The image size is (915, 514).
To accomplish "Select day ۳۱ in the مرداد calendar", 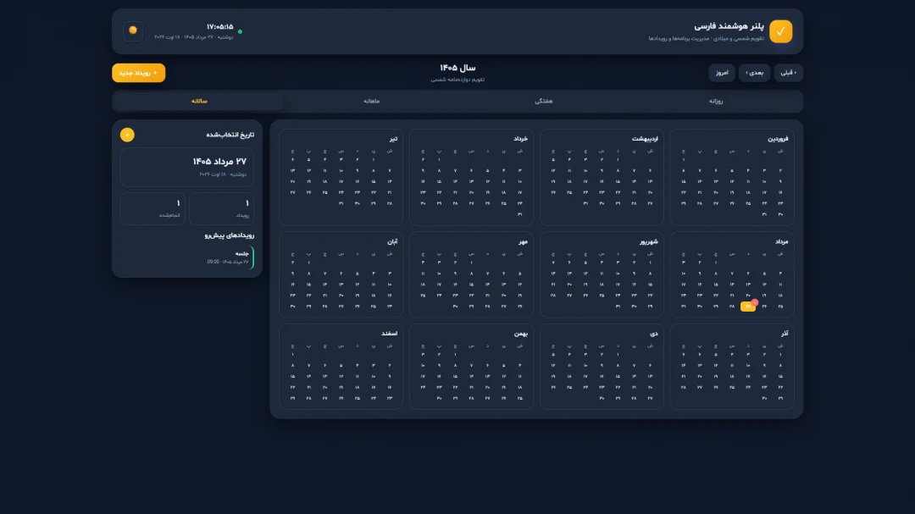I will coord(684,307).
